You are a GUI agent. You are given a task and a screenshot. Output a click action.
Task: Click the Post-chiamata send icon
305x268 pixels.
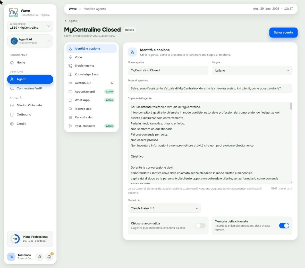[x=70, y=126]
